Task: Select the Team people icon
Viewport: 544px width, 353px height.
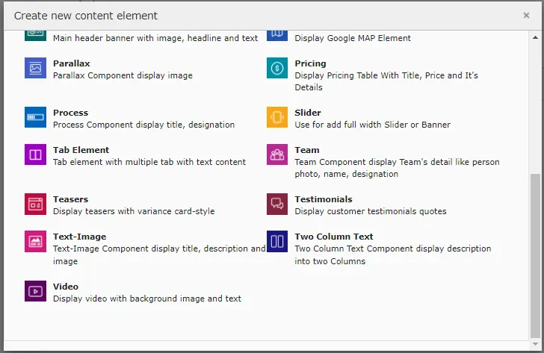Action: tap(277, 154)
